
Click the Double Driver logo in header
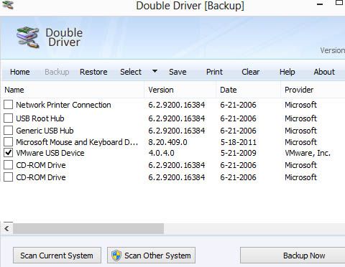[x=28, y=37]
